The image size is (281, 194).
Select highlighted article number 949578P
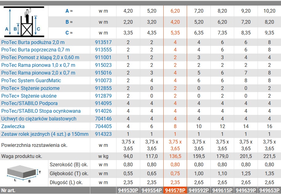(175, 190)
